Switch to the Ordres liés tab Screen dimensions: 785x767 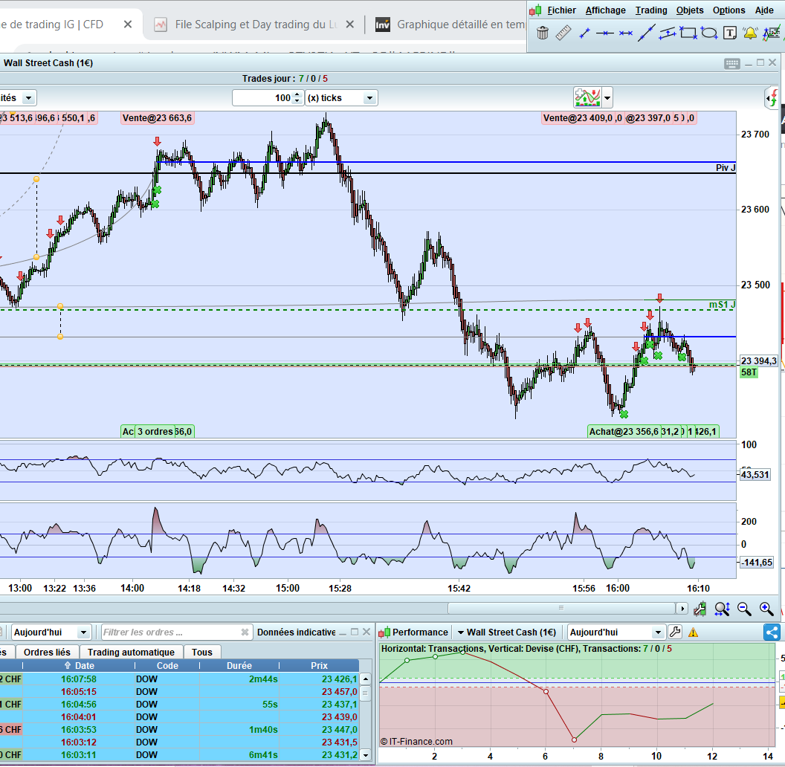(47, 652)
